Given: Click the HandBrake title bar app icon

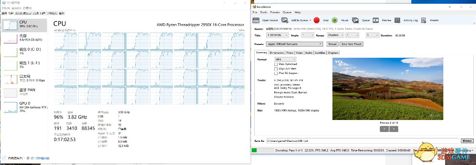Looking at the screenshot, I should click(254, 7).
